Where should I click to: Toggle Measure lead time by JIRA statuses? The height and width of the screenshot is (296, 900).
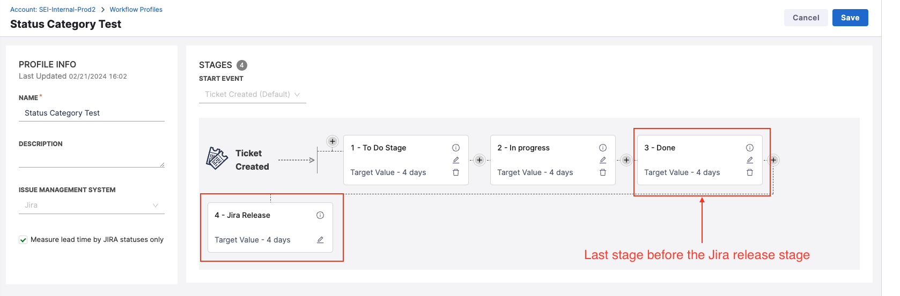click(23, 240)
